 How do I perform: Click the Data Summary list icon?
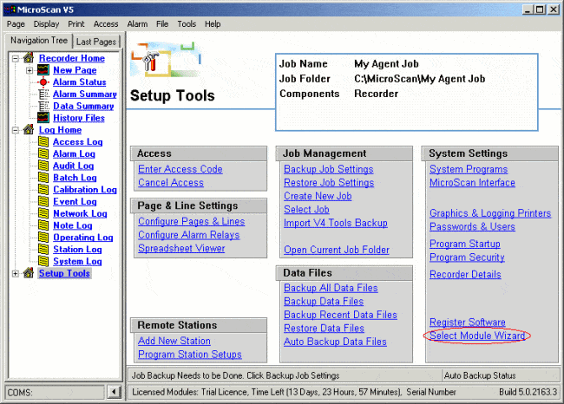[43, 106]
